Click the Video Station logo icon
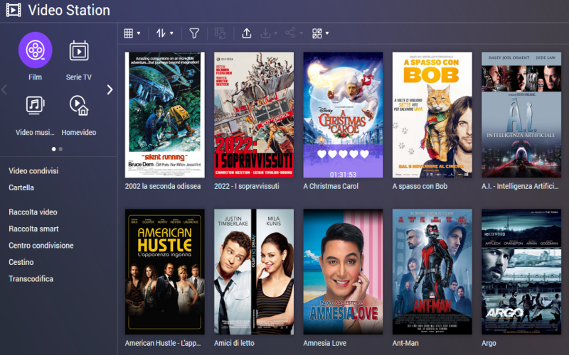The height and width of the screenshot is (355, 569). pos(14,10)
